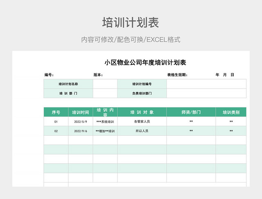Click the '**' 培训类别 cell in row 02
Image resolution: width=262 pixels, height=199 pixels.
[x=231, y=131]
